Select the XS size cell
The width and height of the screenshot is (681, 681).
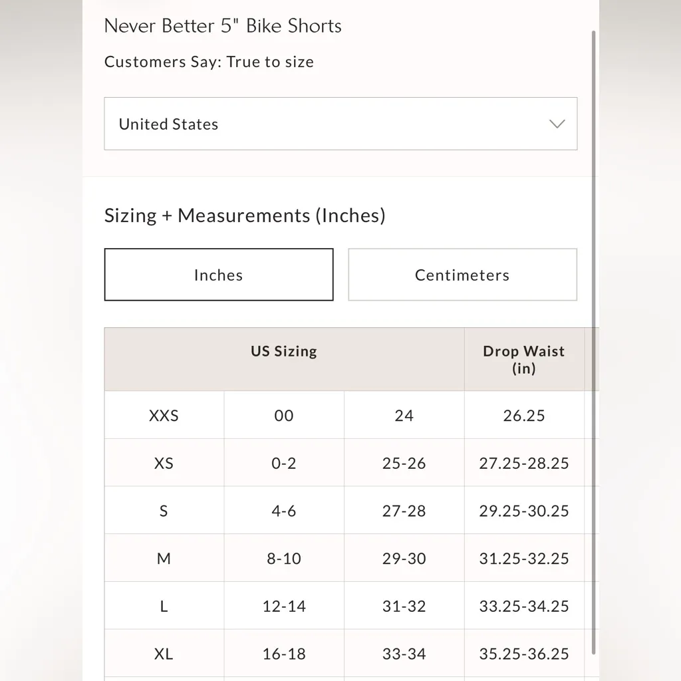click(x=164, y=464)
